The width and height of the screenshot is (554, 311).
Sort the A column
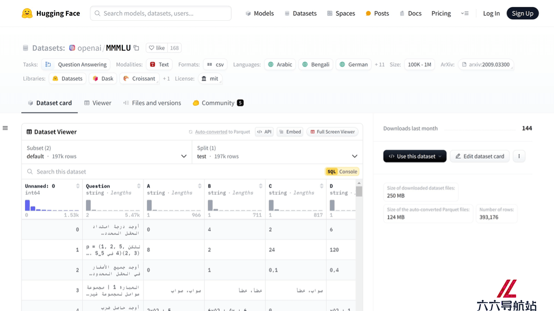[x=200, y=186]
